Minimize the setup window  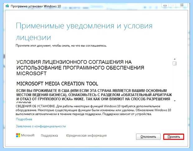(x=165, y=5)
